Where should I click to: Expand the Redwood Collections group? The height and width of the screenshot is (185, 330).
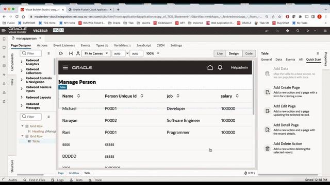pyautogui.click(x=22, y=71)
